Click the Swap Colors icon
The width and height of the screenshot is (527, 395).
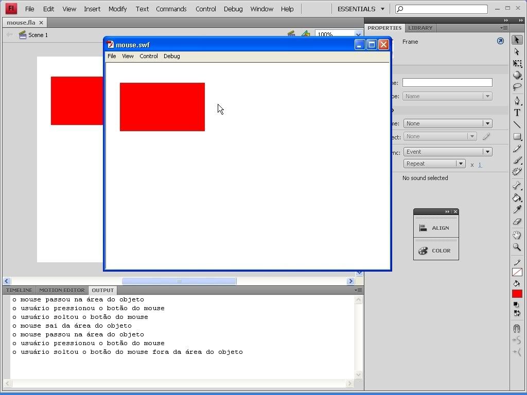[517, 313]
